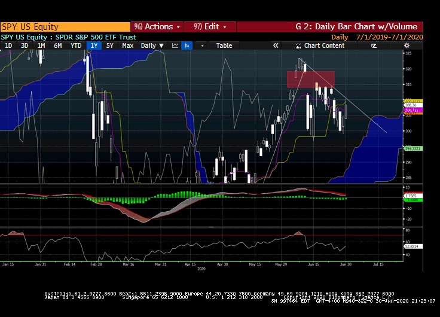Click the magenta price label on axis
This screenshot has height=317, width=440.
pos(413,110)
